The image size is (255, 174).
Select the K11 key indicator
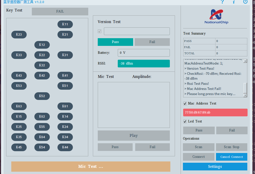point(65,24)
